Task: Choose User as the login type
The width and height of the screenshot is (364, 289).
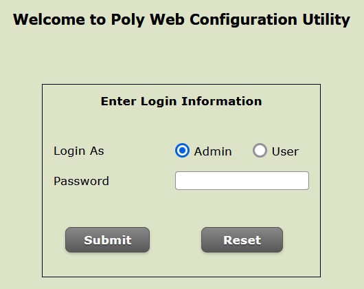Action: pos(260,151)
